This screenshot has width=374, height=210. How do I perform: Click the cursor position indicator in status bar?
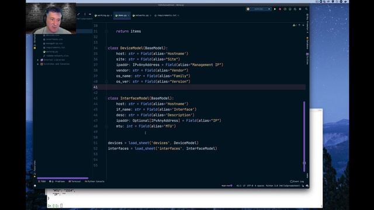coord(239,185)
